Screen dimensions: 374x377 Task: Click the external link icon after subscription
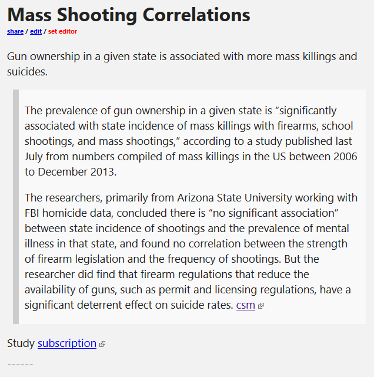pos(102,344)
